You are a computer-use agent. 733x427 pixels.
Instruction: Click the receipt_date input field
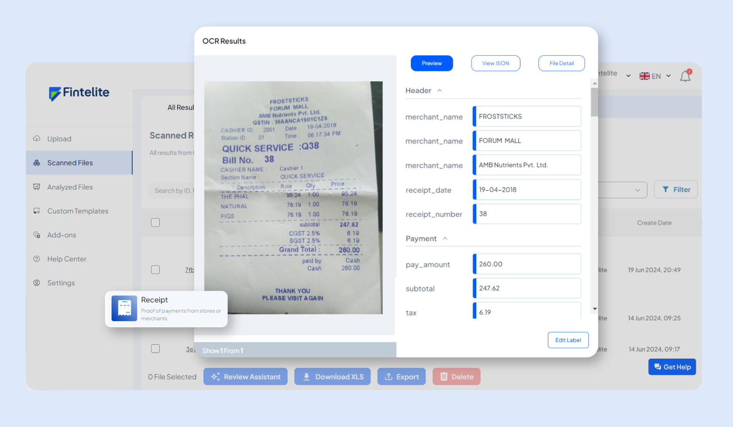pyautogui.click(x=527, y=190)
